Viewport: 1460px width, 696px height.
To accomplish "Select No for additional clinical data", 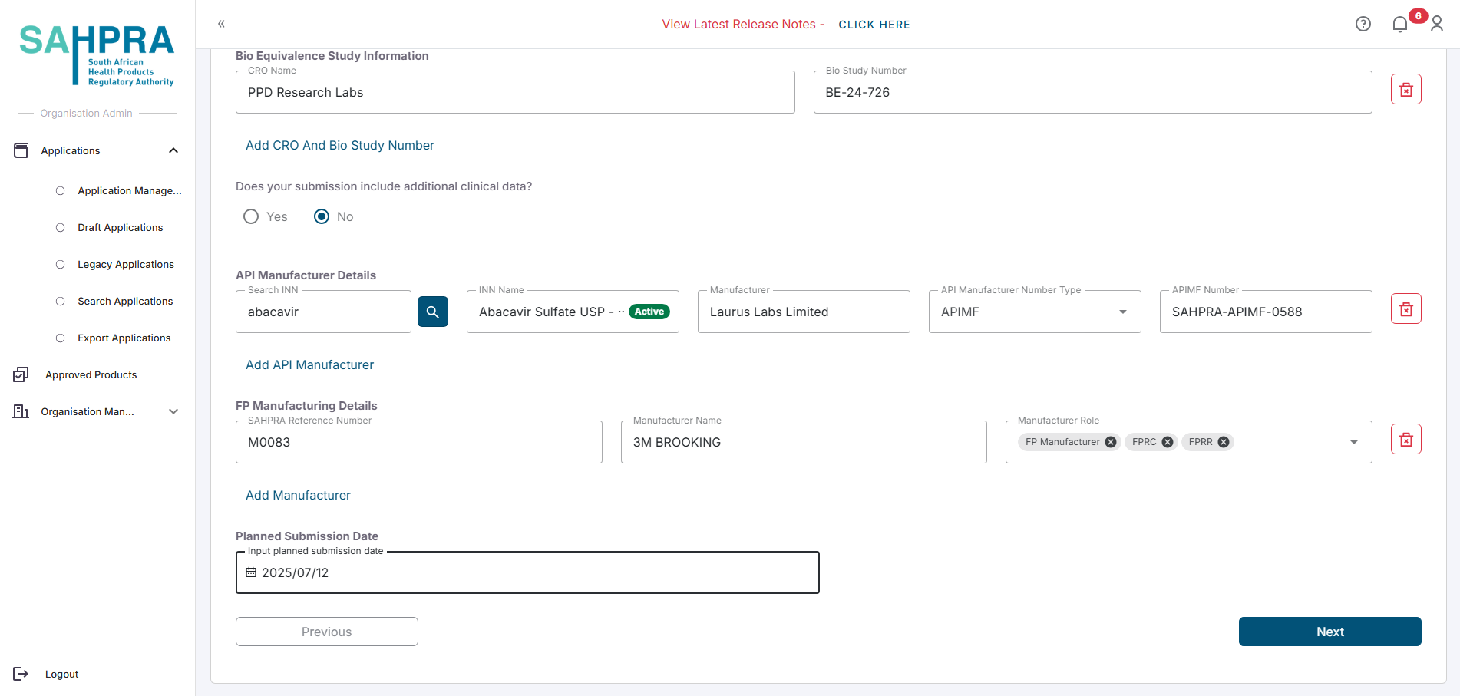I will click(x=322, y=217).
